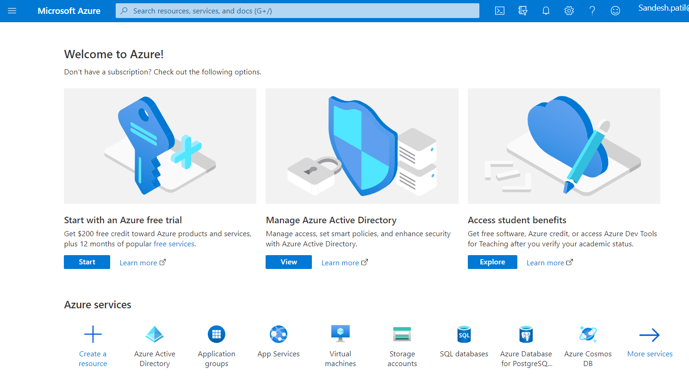
Task: Open portal settings gear
Action: (569, 11)
